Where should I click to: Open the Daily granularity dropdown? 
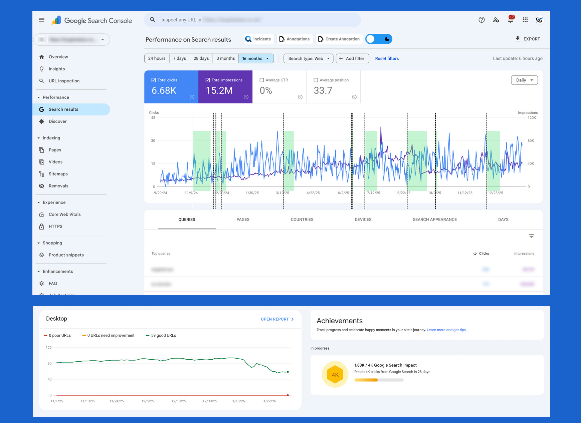[524, 80]
